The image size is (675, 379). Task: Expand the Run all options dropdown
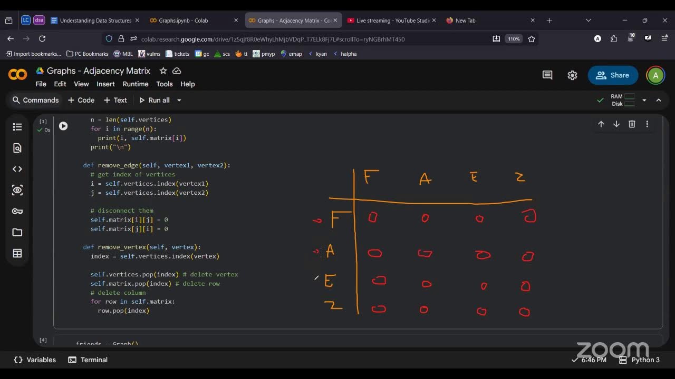[x=179, y=100]
